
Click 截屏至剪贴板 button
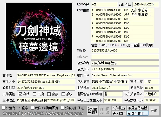(137, 108)
